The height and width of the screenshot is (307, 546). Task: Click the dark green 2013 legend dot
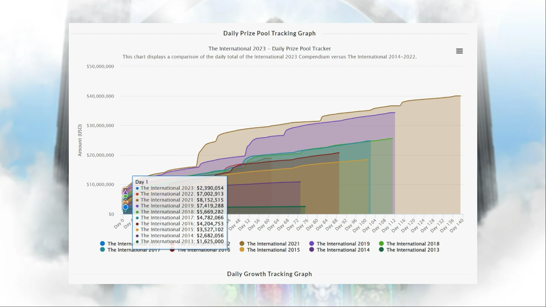coord(381,250)
